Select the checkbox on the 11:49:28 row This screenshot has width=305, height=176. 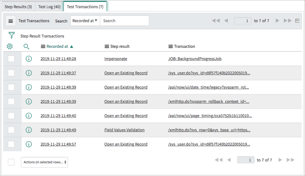tap(11, 58)
